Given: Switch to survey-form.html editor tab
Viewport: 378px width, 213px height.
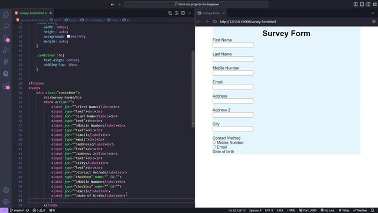Looking at the screenshot, I should 31,13.
